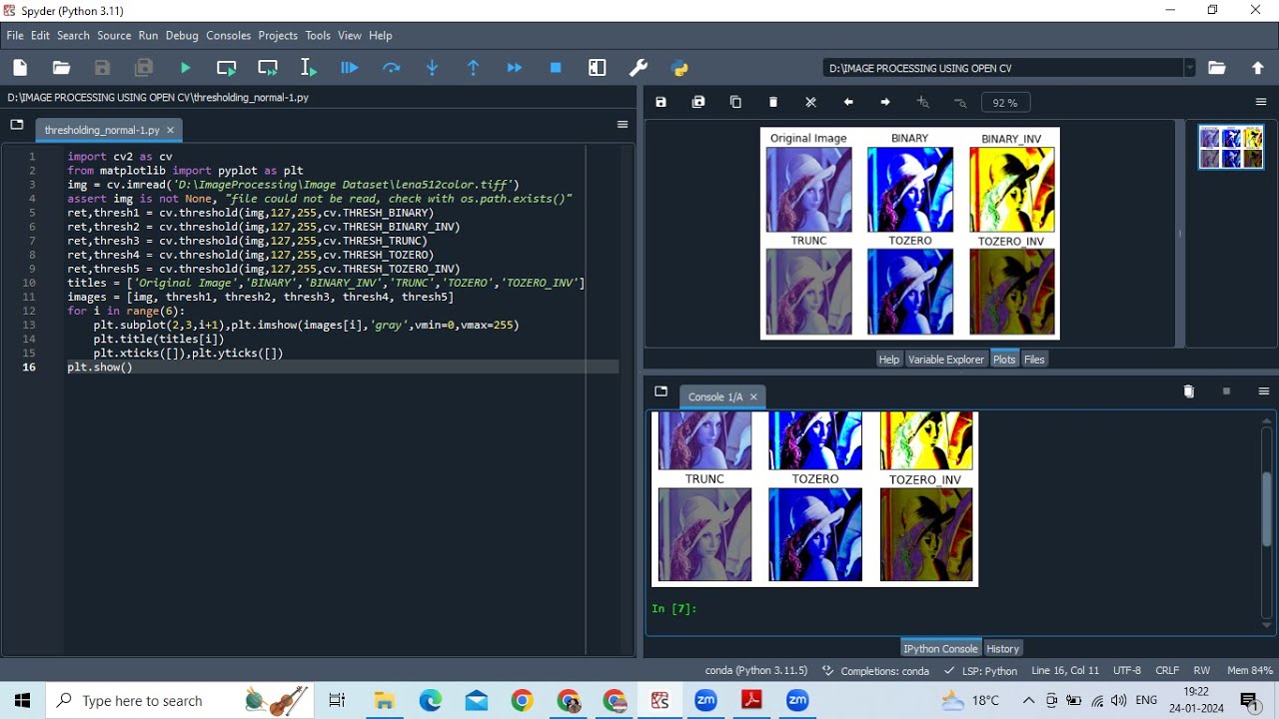The height and width of the screenshot is (719, 1279).
Task: Open the editor pane options hamburger menu
Action: point(623,125)
